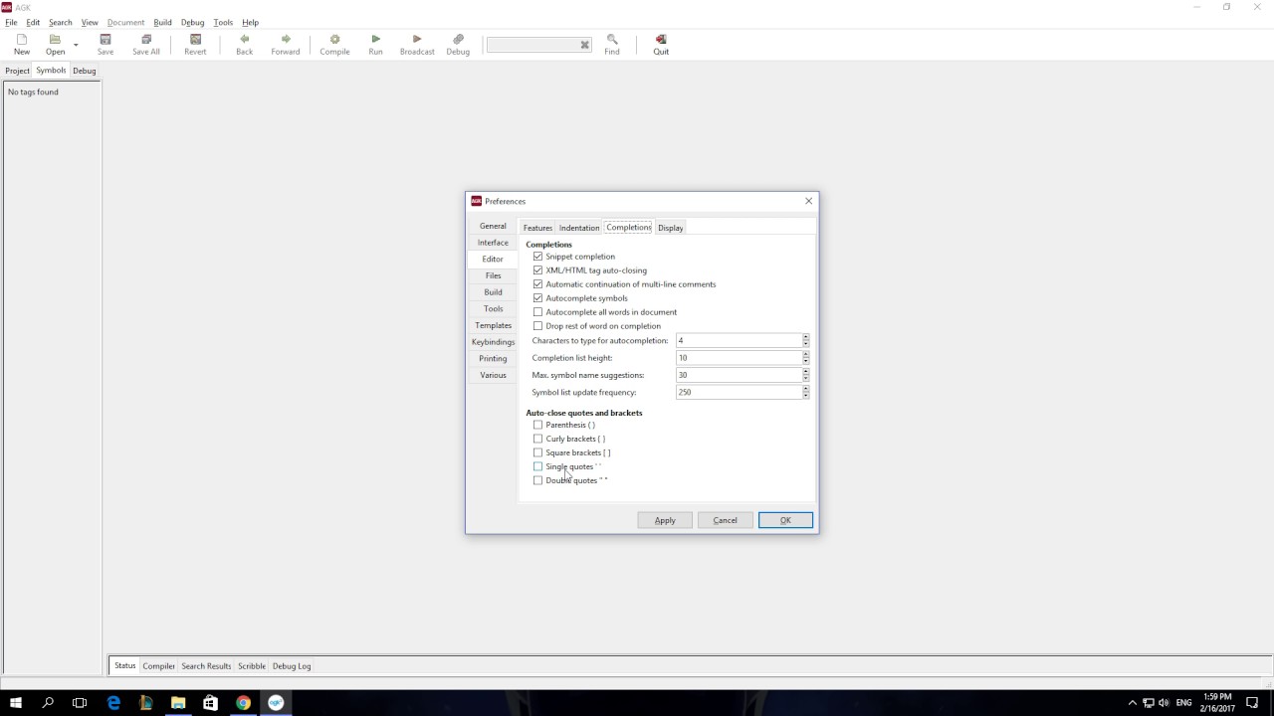The width and height of the screenshot is (1274, 716).
Task: Open the Windows Start menu
Action: [x=16, y=703]
